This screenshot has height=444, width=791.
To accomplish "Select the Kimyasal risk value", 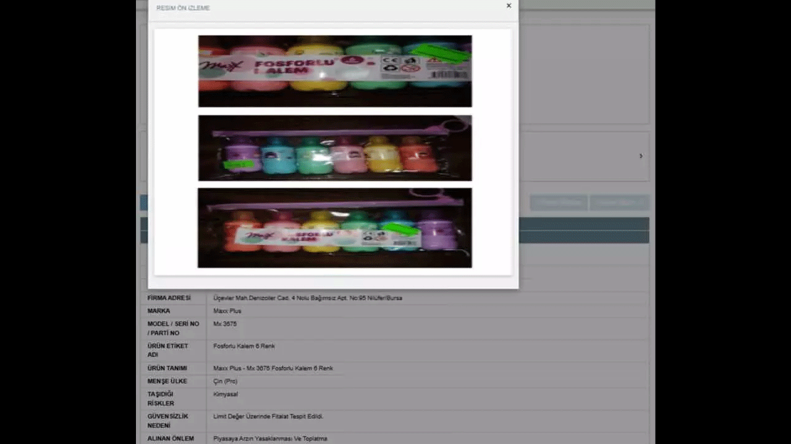I will pos(225,394).
